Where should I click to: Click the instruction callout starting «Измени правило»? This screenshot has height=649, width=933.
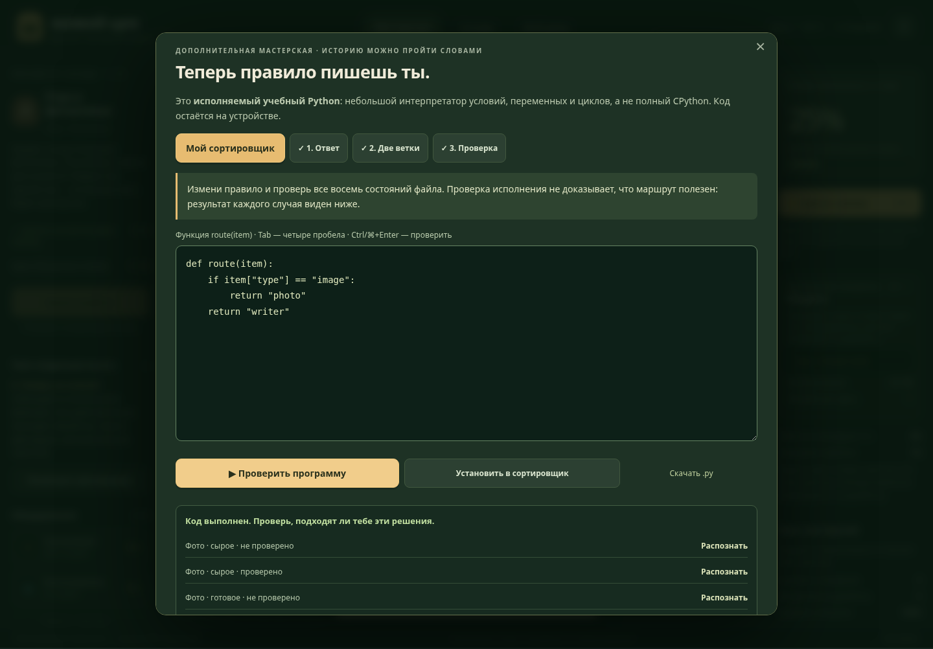(466, 196)
